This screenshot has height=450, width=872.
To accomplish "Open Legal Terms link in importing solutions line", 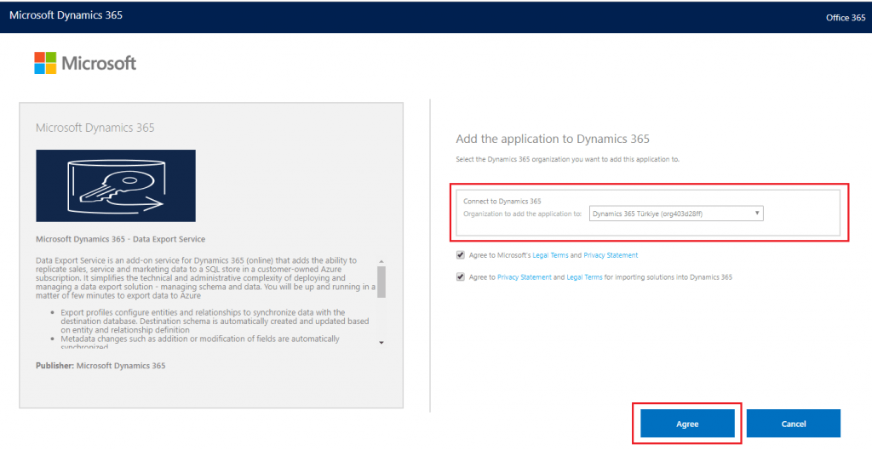I will [x=584, y=277].
